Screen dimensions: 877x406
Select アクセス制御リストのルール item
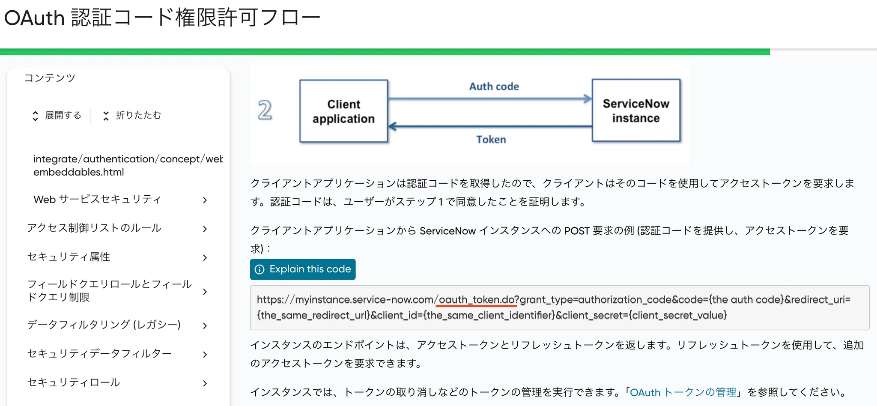pyautogui.click(x=94, y=228)
